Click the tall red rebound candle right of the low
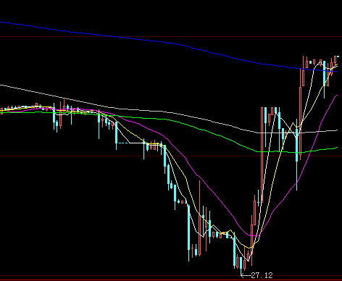 pyautogui.click(x=262, y=154)
